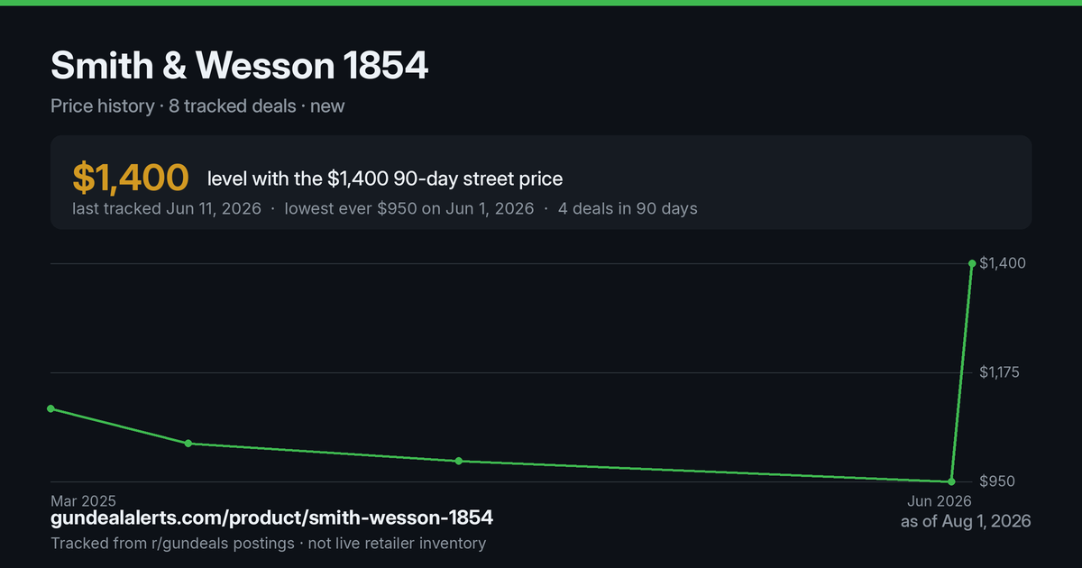Click the Jun 2026 axis date label
Screen dimensions: 1082x568
pos(939,500)
